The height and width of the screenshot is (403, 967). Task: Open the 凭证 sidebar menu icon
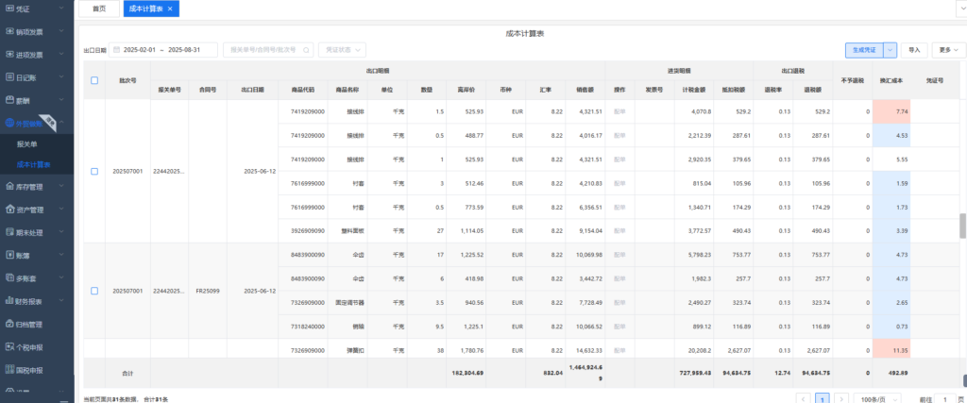9,8
